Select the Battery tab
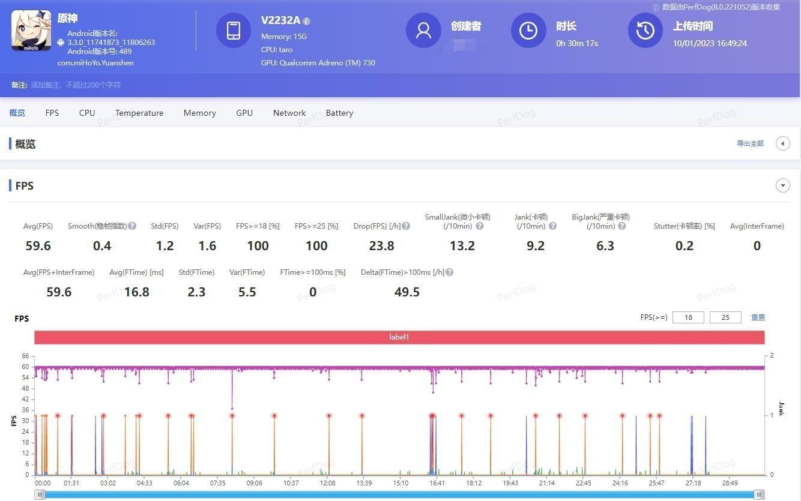 pos(339,113)
